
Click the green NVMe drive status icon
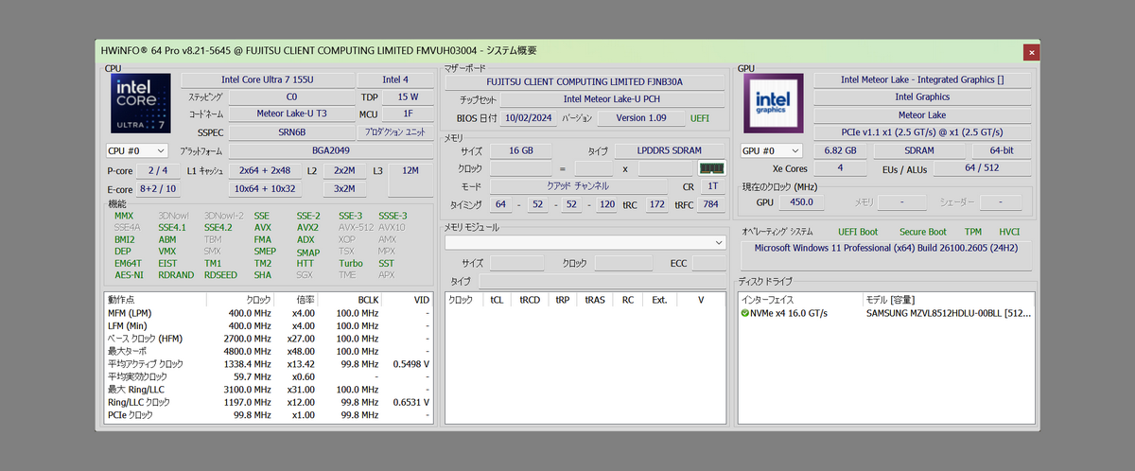745,313
